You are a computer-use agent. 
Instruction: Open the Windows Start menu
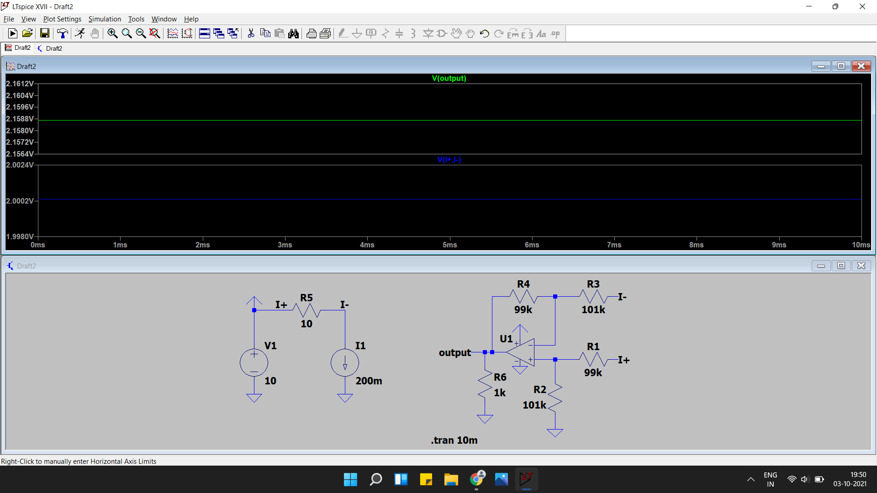(350, 479)
